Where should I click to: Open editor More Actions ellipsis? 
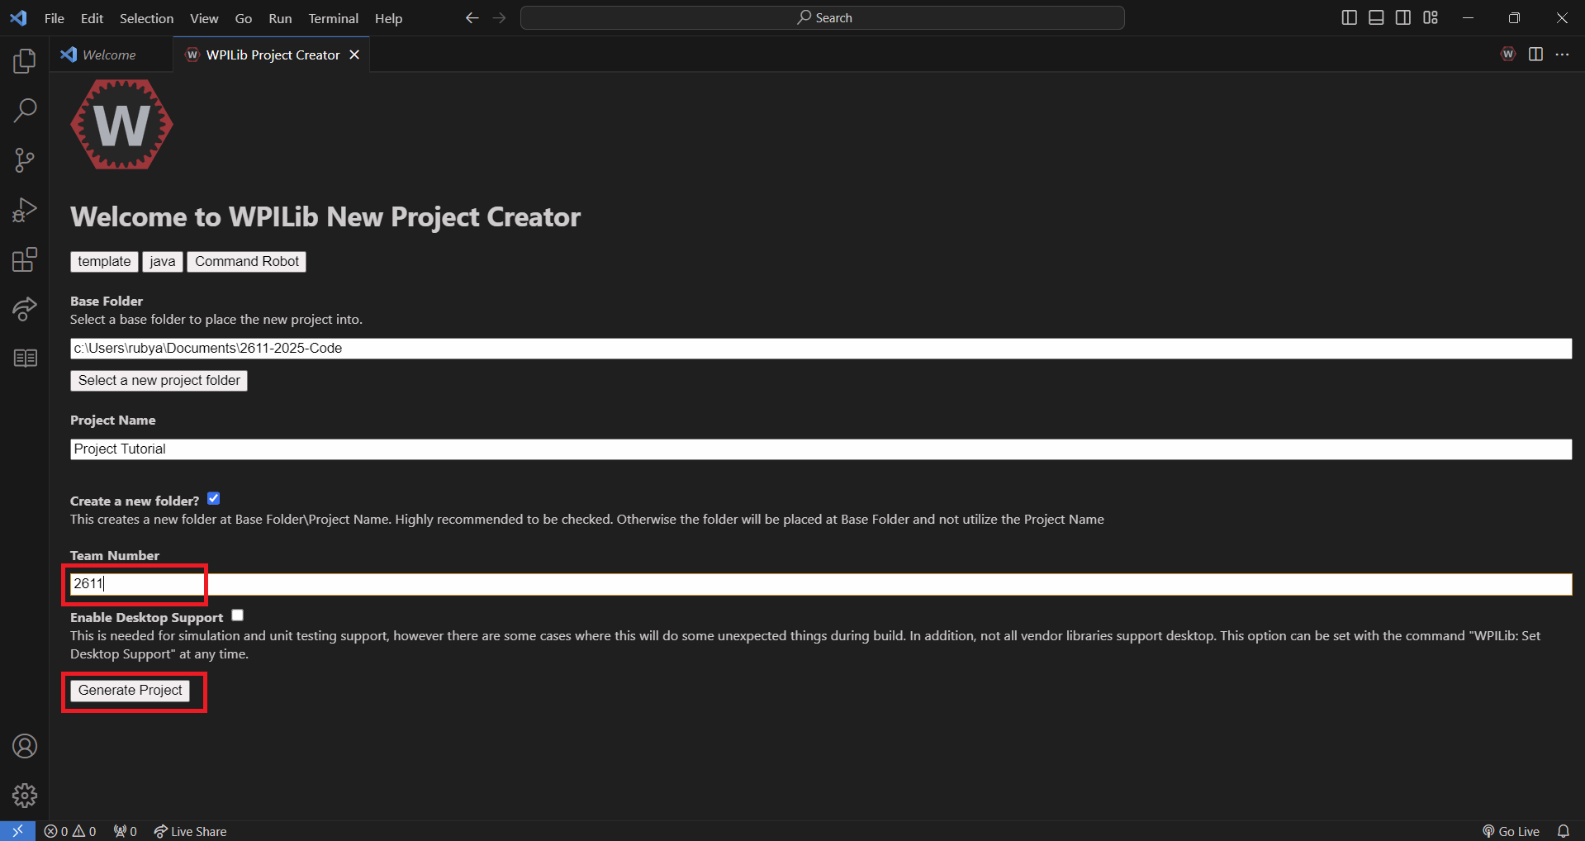click(x=1562, y=55)
